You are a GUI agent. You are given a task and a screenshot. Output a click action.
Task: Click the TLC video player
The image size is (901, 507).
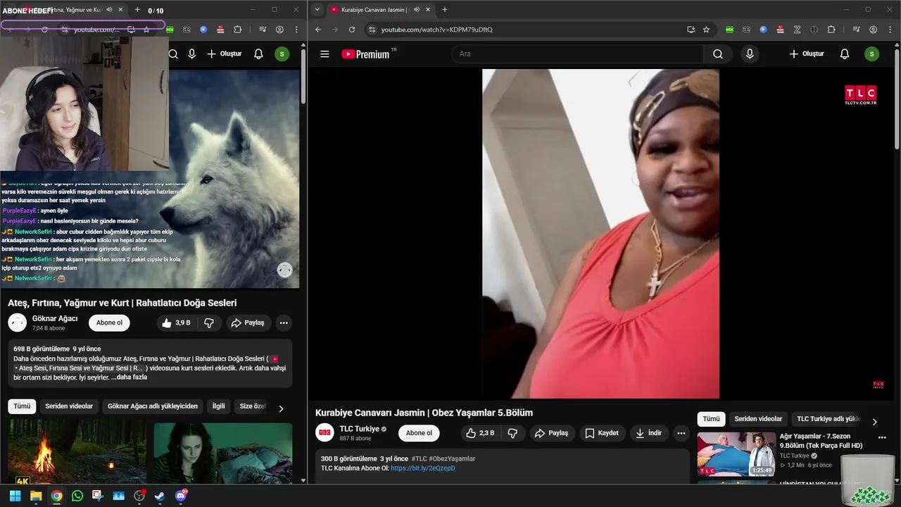coord(600,234)
